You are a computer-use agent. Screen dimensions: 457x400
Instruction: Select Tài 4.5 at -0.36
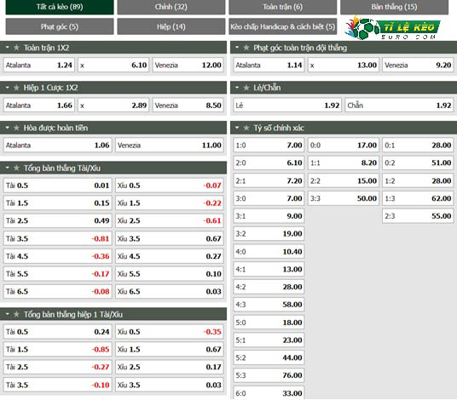57,256
